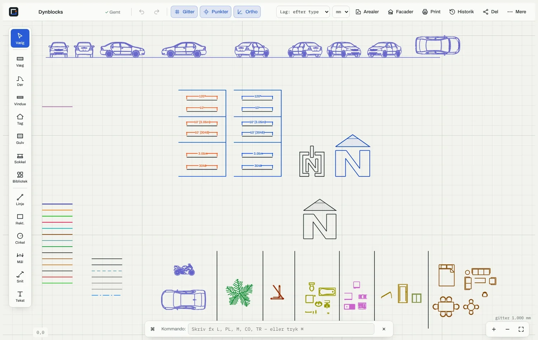The width and height of the screenshot is (538, 340).
Task: Zoom in with the plus button
Action: tap(494, 329)
